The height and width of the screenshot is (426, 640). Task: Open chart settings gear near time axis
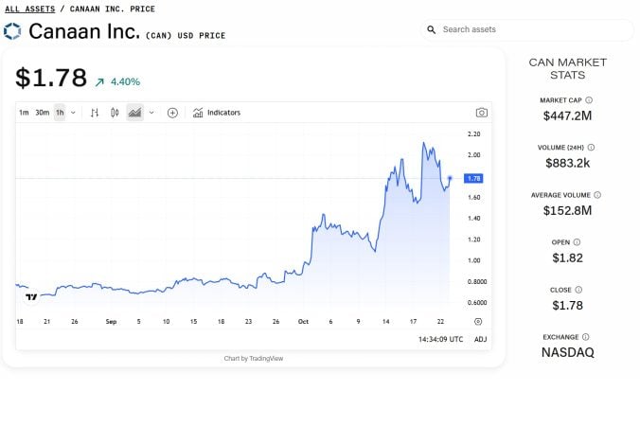click(x=477, y=321)
